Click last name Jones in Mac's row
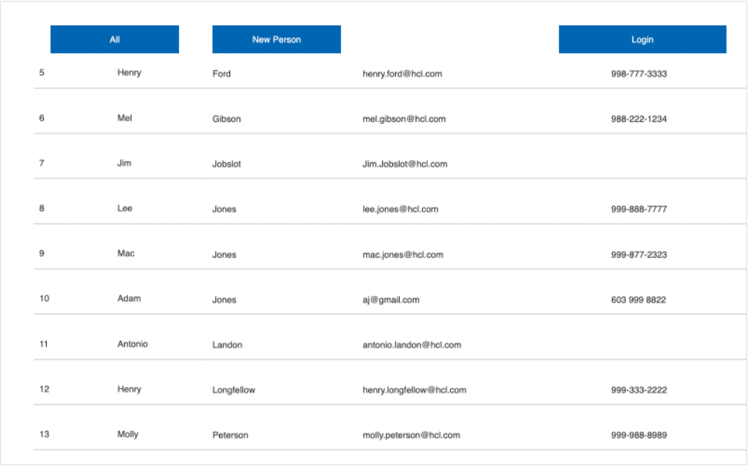Viewport: 748px width, 466px height. point(224,255)
